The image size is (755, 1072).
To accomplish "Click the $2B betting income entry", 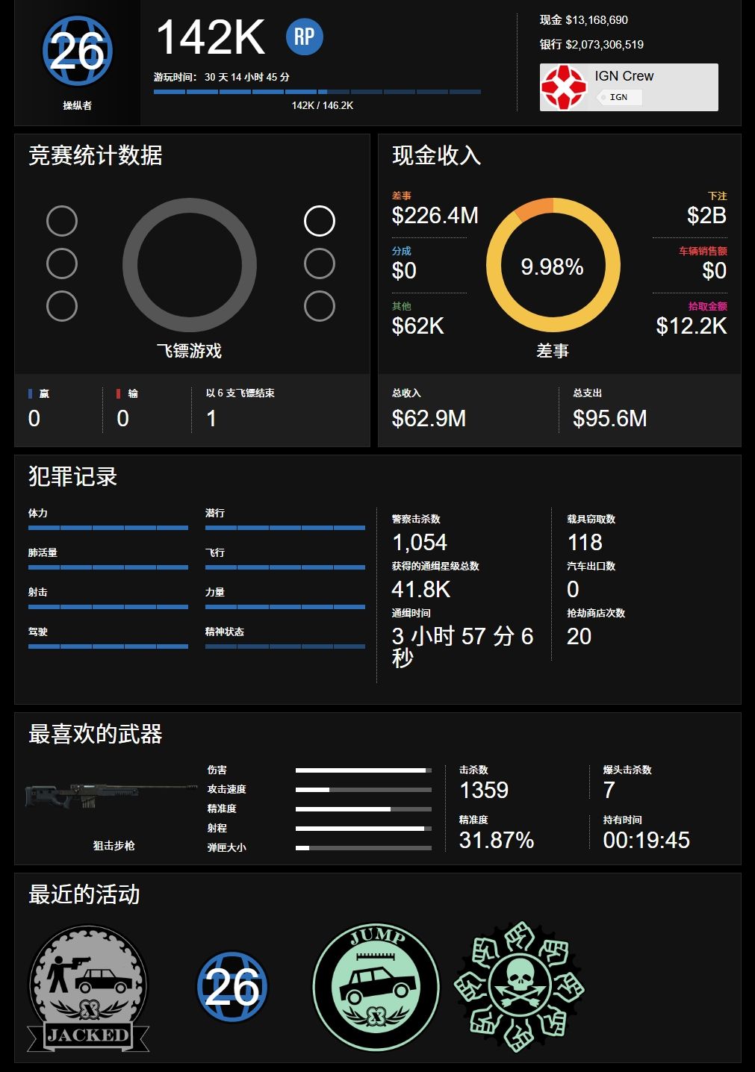I will coord(706,208).
